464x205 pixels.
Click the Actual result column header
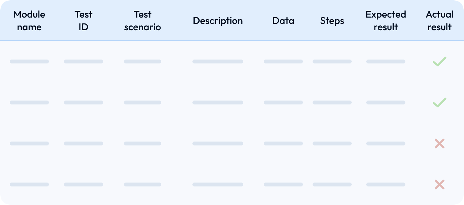coord(439,20)
